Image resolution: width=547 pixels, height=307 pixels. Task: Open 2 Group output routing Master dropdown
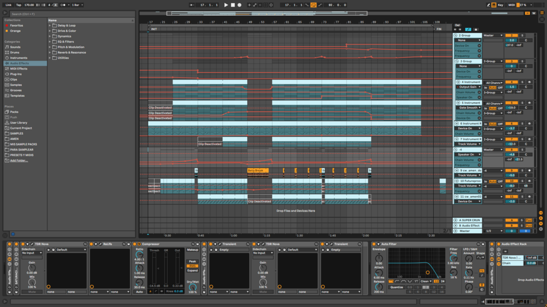pyautogui.click(x=493, y=35)
